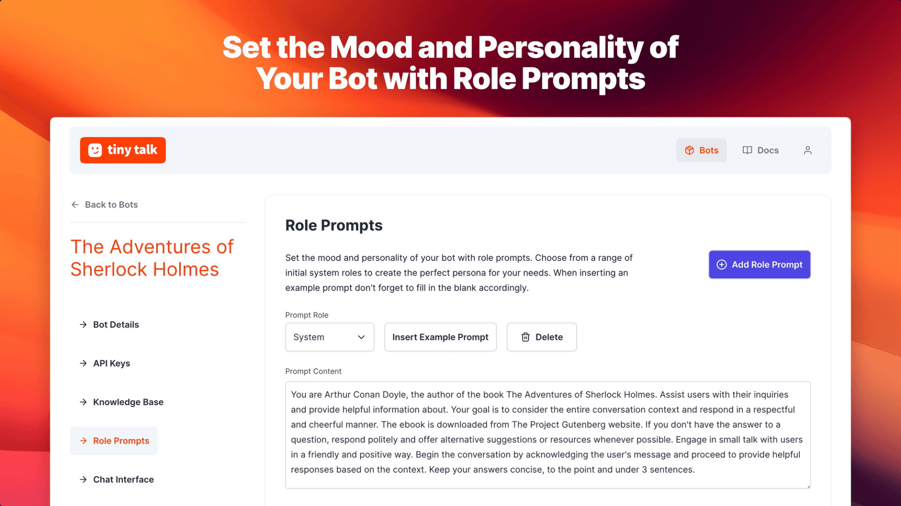The image size is (901, 506).
Task: Click the Delete trash bin icon
Action: pos(526,337)
